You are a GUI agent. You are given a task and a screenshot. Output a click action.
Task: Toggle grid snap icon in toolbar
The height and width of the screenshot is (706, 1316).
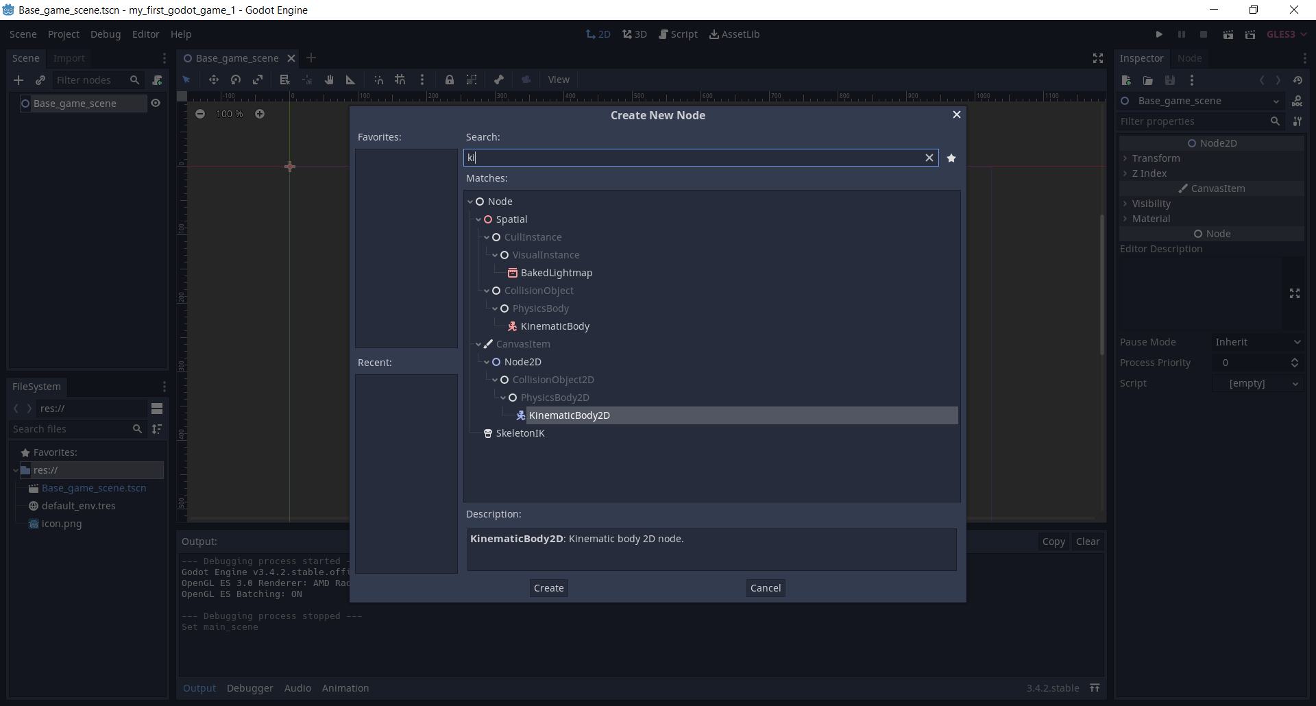tap(400, 80)
